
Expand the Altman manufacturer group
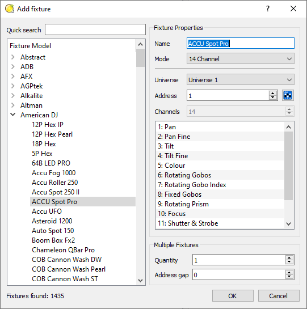click(x=13, y=105)
